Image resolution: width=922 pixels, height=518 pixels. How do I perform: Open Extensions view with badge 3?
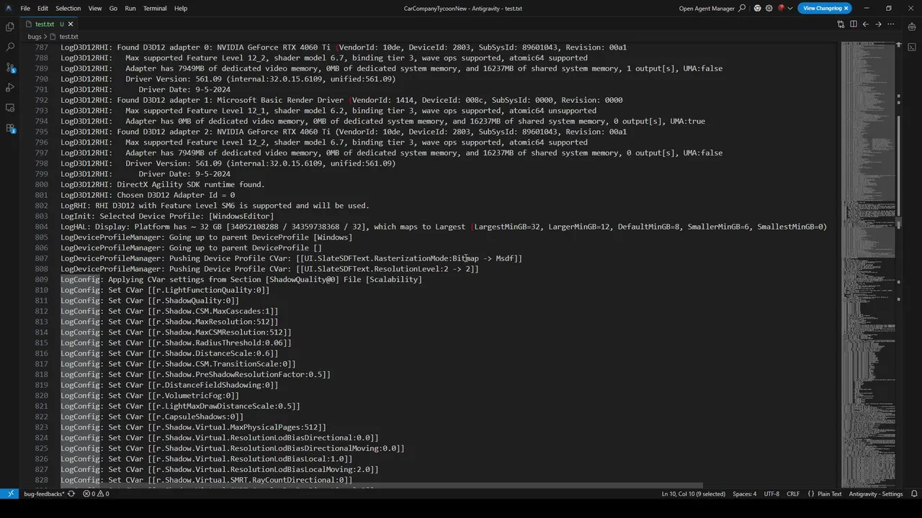(x=10, y=128)
